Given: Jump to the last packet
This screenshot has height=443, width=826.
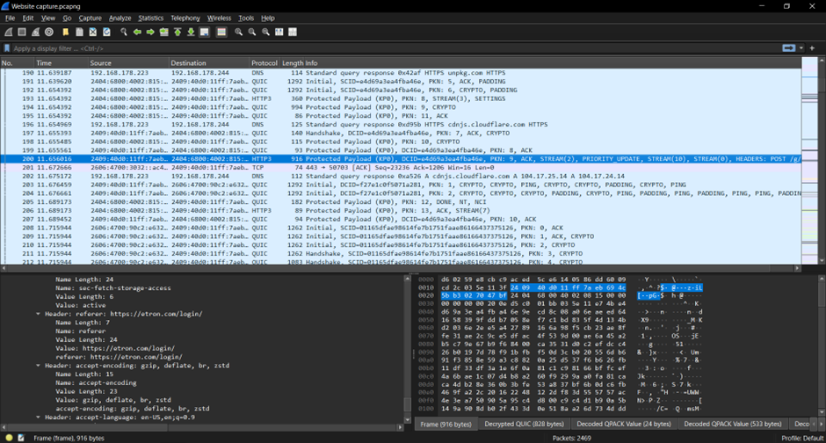Looking at the screenshot, I should (192, 33).
